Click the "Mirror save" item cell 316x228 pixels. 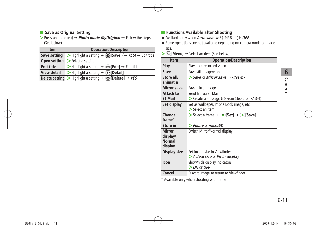point(174,88)
